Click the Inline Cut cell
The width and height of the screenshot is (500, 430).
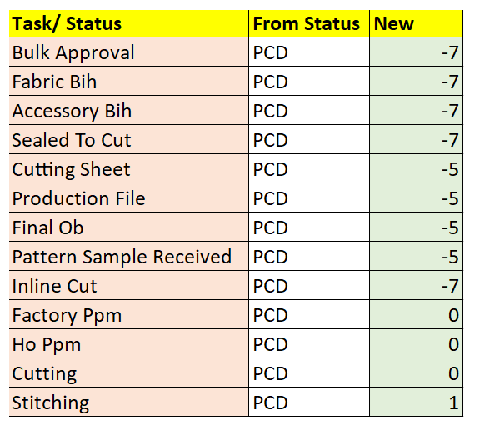point(129,286)
